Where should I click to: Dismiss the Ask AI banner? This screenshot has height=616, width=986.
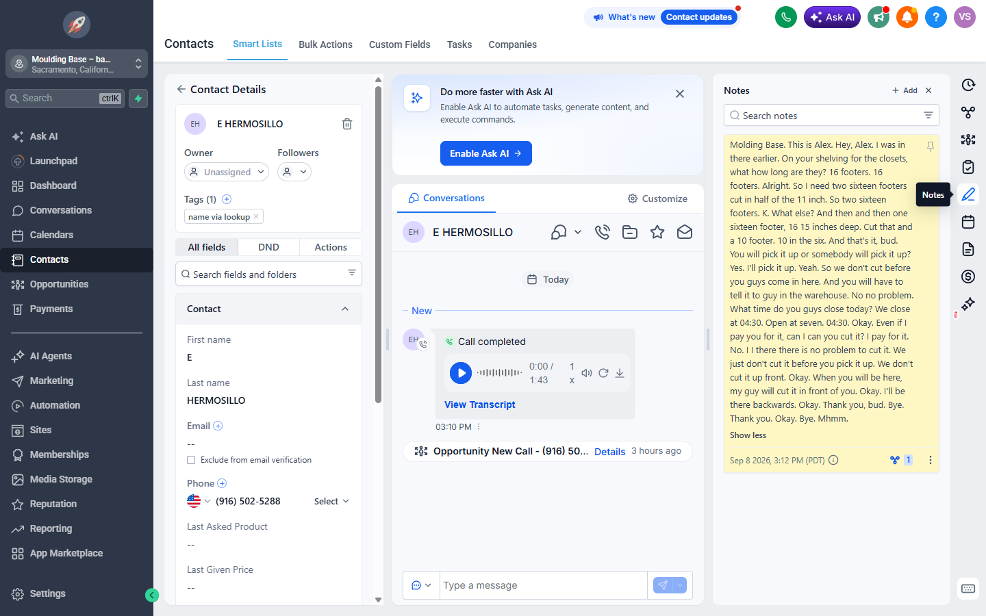tap(680, 94)
